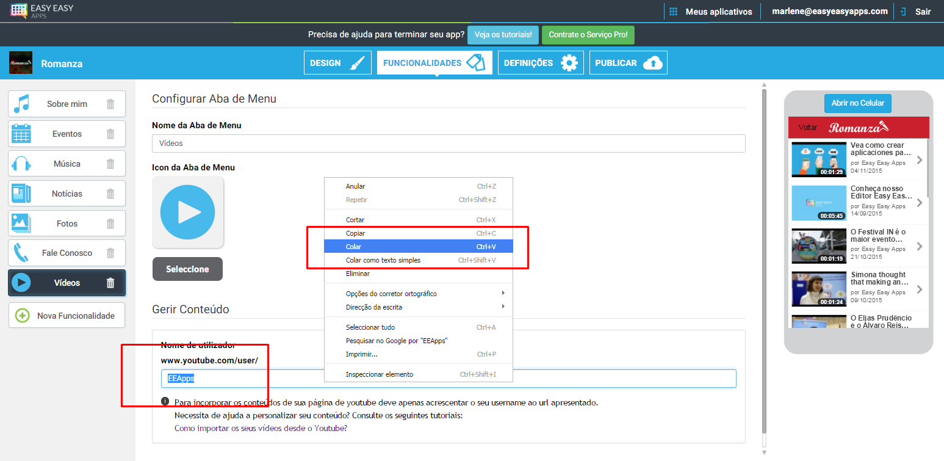Image resolution: width=944 pixels, height=461 pixels.
Task: Open the Design tab
Action: [x=337, y=63]
